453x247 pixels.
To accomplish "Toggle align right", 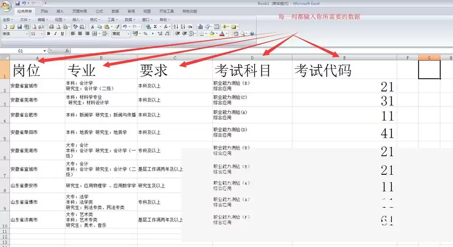I will tap(87, 34).
